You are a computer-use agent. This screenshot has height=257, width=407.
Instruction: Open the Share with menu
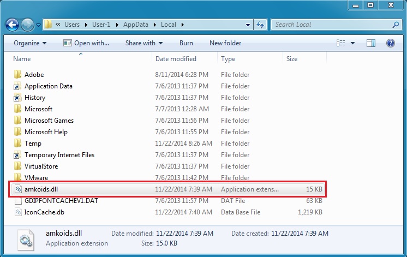tap(144, 43)
